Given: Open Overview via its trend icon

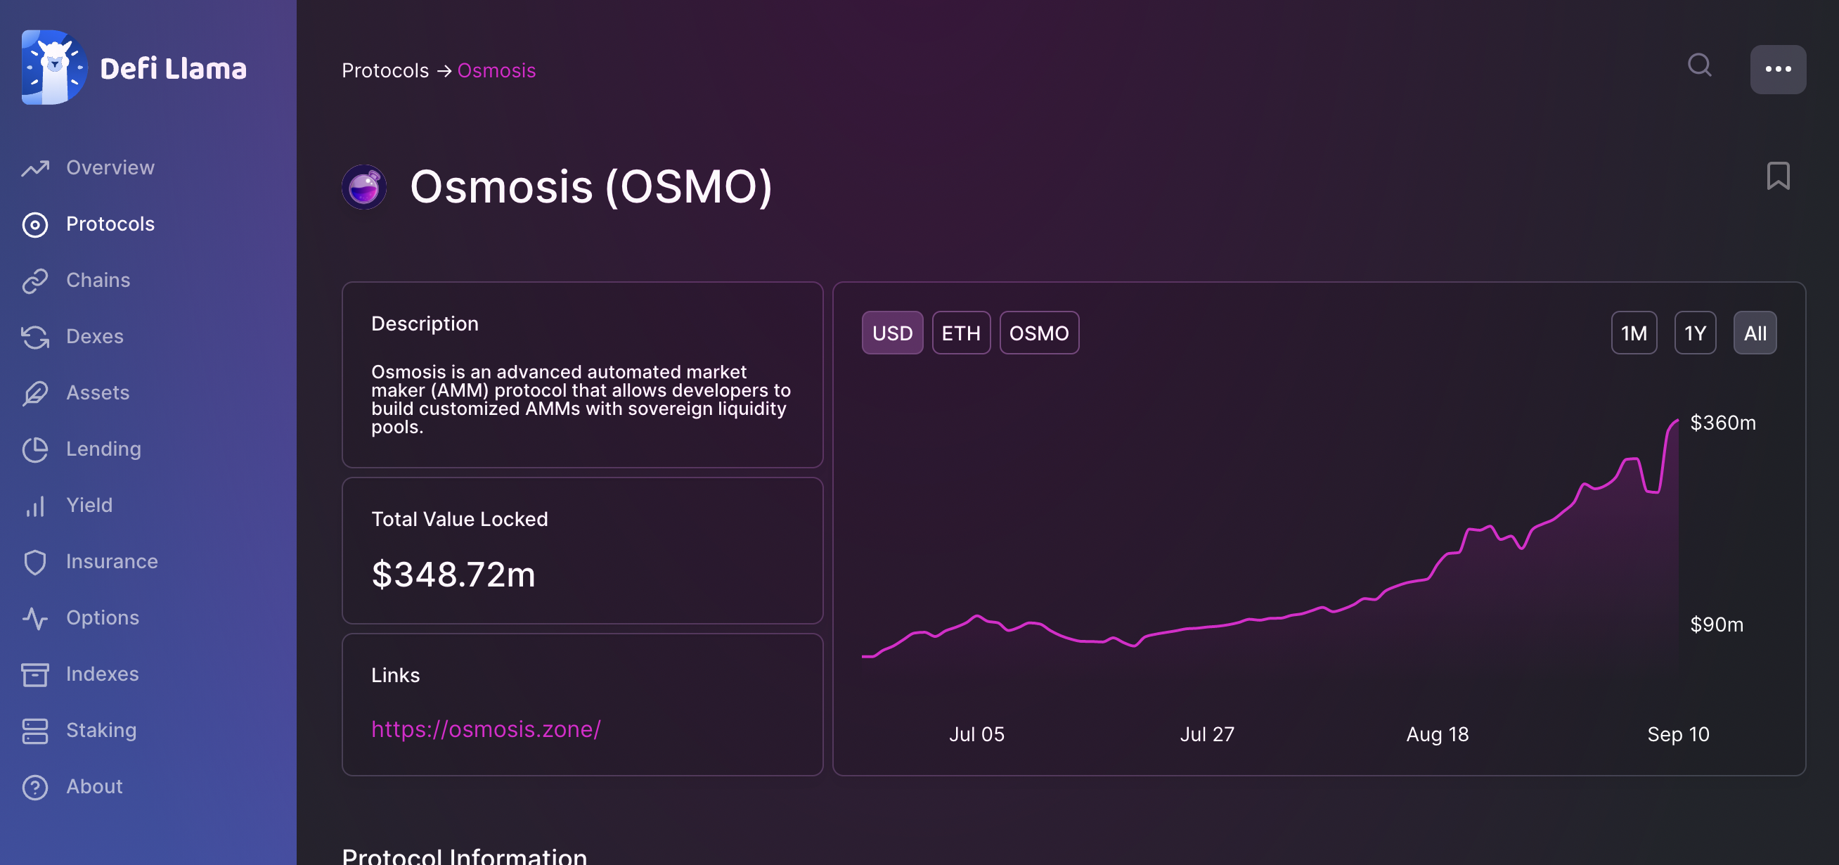Looking at the screenshot, I should [x=35, y=168].
